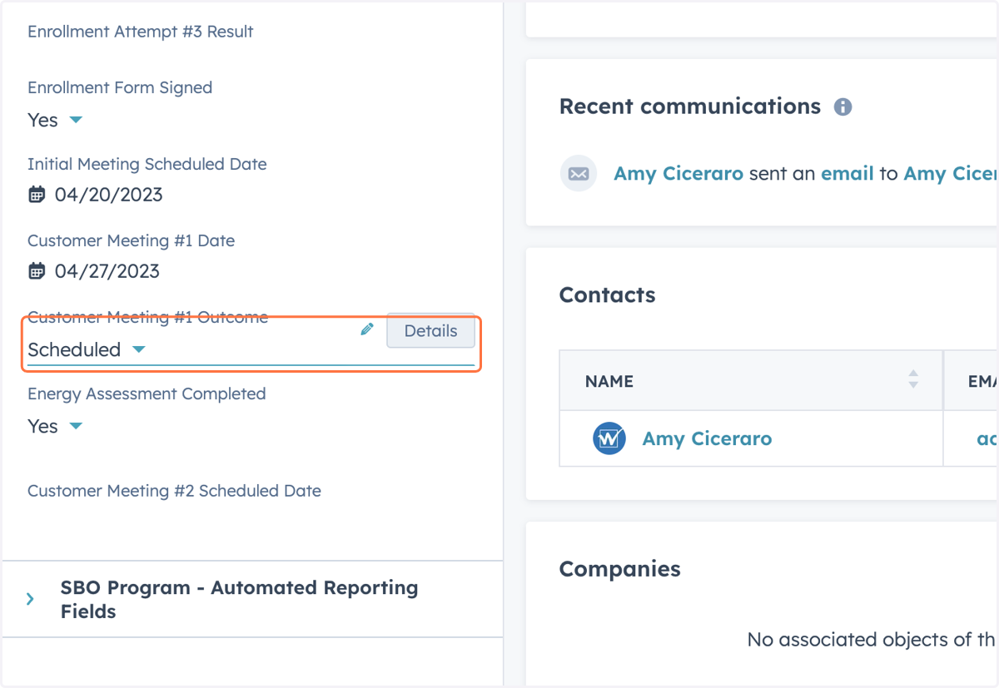999x688 pixels.
Task: Click the Customer Meeting #2 Scheduled Date field label
Action: pyautogui.click(x=174, y=491)
